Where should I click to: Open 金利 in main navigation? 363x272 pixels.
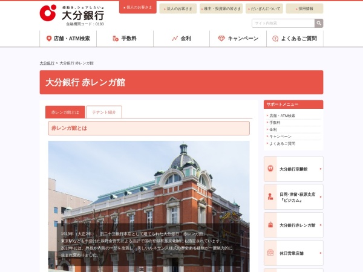181,39
